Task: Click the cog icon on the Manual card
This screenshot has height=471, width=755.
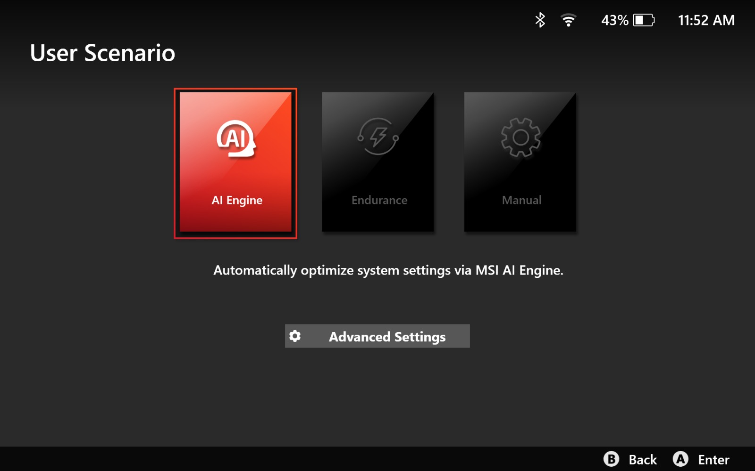Action: point(520,137)
